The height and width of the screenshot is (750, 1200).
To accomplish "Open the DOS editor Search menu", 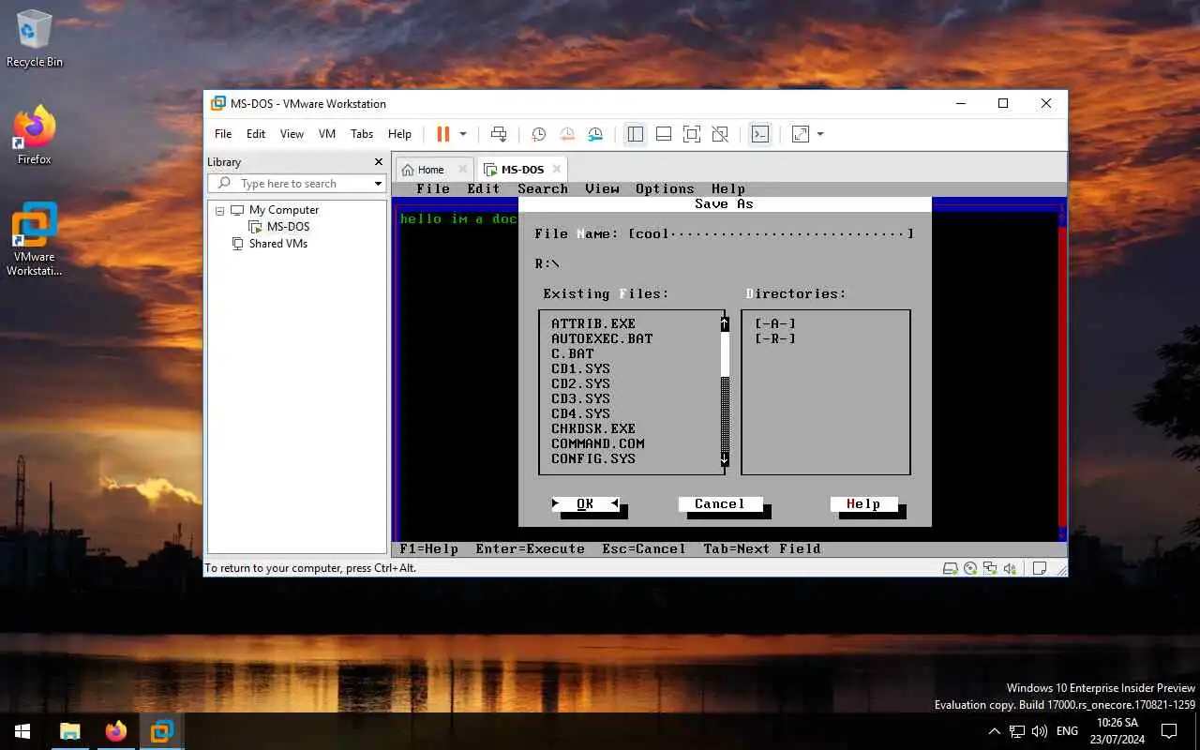I will tap(543, 188).
